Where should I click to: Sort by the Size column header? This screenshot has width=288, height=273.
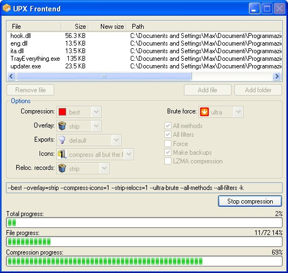click(x=75, y=27)
